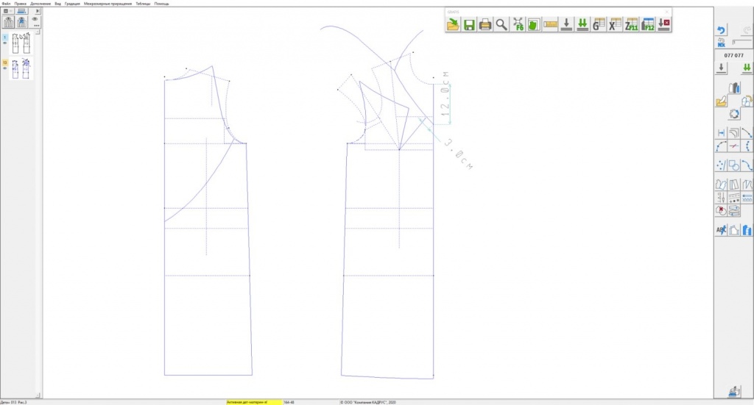Click the F6 fit-to-view icon
The image size is (754, 405).
(x=518, y=24)
